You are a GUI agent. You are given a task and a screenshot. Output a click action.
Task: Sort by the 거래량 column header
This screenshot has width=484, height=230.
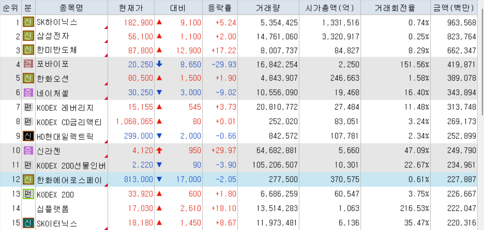coord(268,8)
